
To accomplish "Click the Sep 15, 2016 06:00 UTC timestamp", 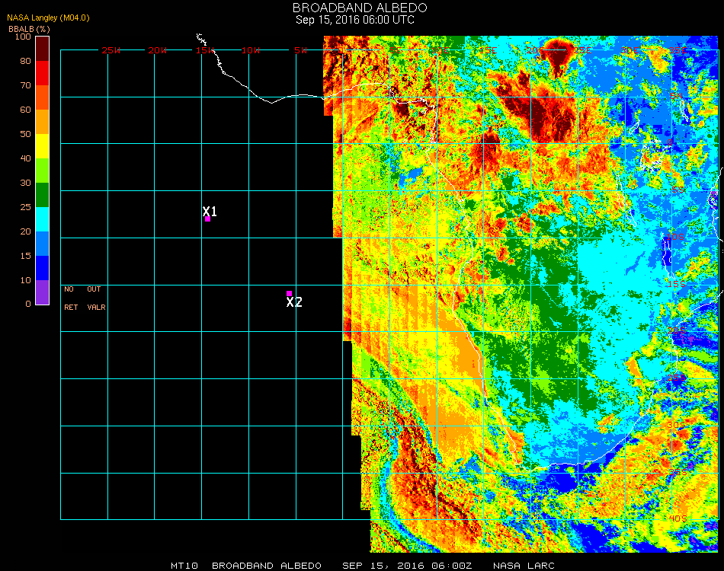I will coord(355,20).
